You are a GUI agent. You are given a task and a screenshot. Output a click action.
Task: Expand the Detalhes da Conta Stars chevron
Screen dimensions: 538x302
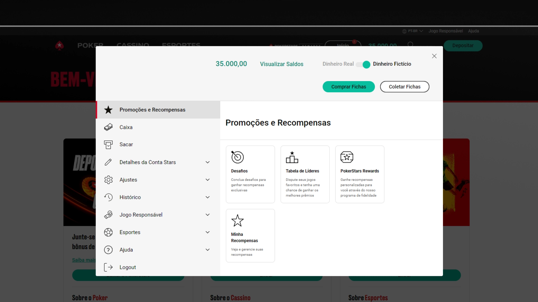pyautogui.click(x=208, y=162)
